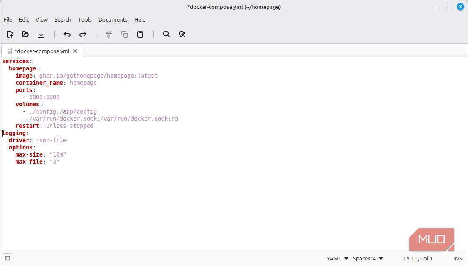Open a file using the folder icon

pos(25,34)
